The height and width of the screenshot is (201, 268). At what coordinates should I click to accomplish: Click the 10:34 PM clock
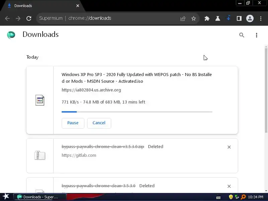[x=256, y=197]
